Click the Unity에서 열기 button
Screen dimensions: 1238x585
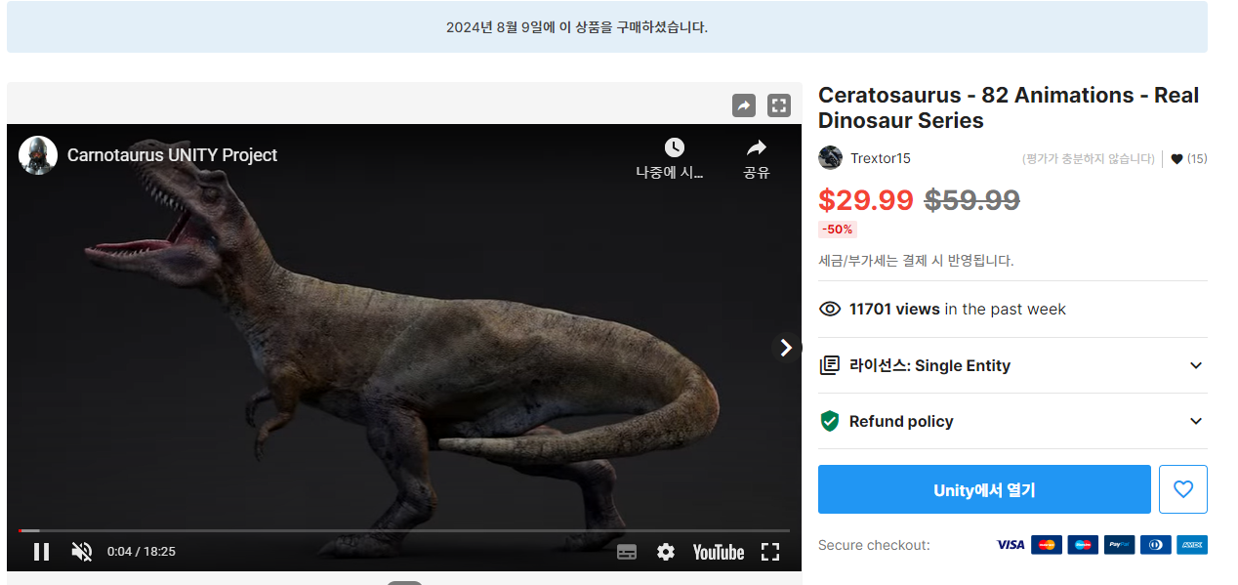click(x=984, y=489)
